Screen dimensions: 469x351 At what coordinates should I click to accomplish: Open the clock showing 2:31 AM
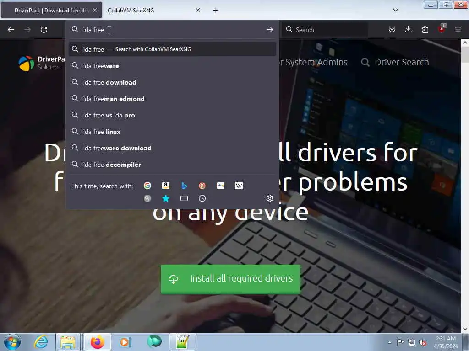pos(446,342)
